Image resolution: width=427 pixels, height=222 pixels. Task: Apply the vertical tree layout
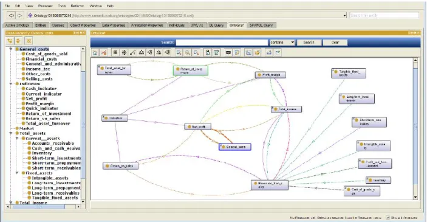142,52
